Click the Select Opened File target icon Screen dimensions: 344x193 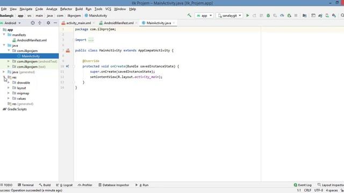pos(32,23)
